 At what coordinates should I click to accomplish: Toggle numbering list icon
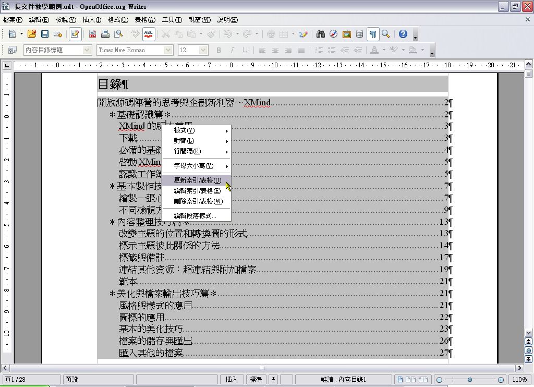tap(319, 50)
